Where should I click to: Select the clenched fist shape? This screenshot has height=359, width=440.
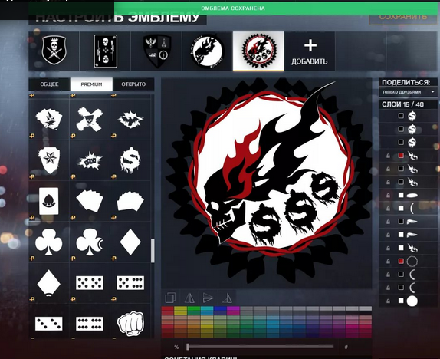(130, 323)
